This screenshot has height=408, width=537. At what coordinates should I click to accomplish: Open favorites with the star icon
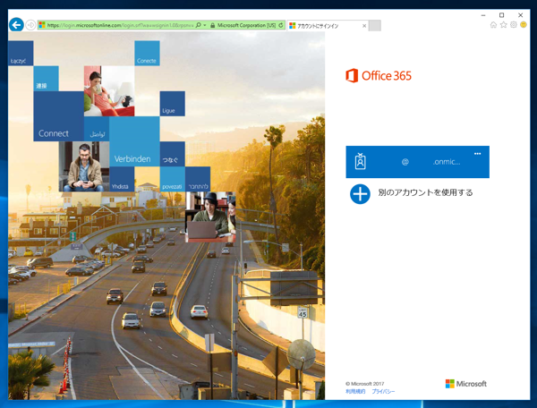[503, 25]
